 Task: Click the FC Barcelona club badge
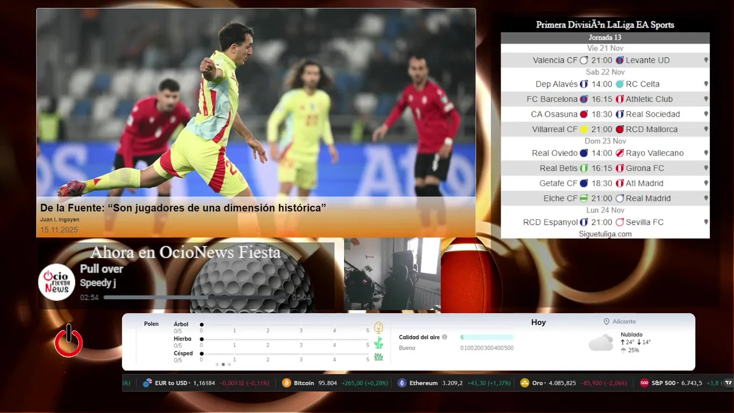point(584,99)
